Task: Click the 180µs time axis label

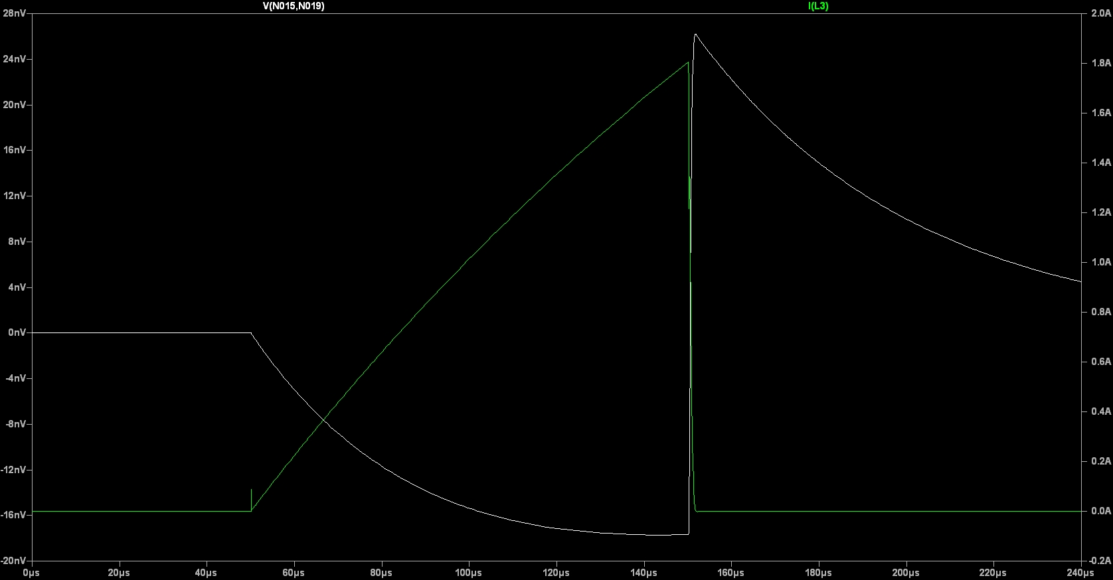Action: pyautogui.click(x=818, y=573)
